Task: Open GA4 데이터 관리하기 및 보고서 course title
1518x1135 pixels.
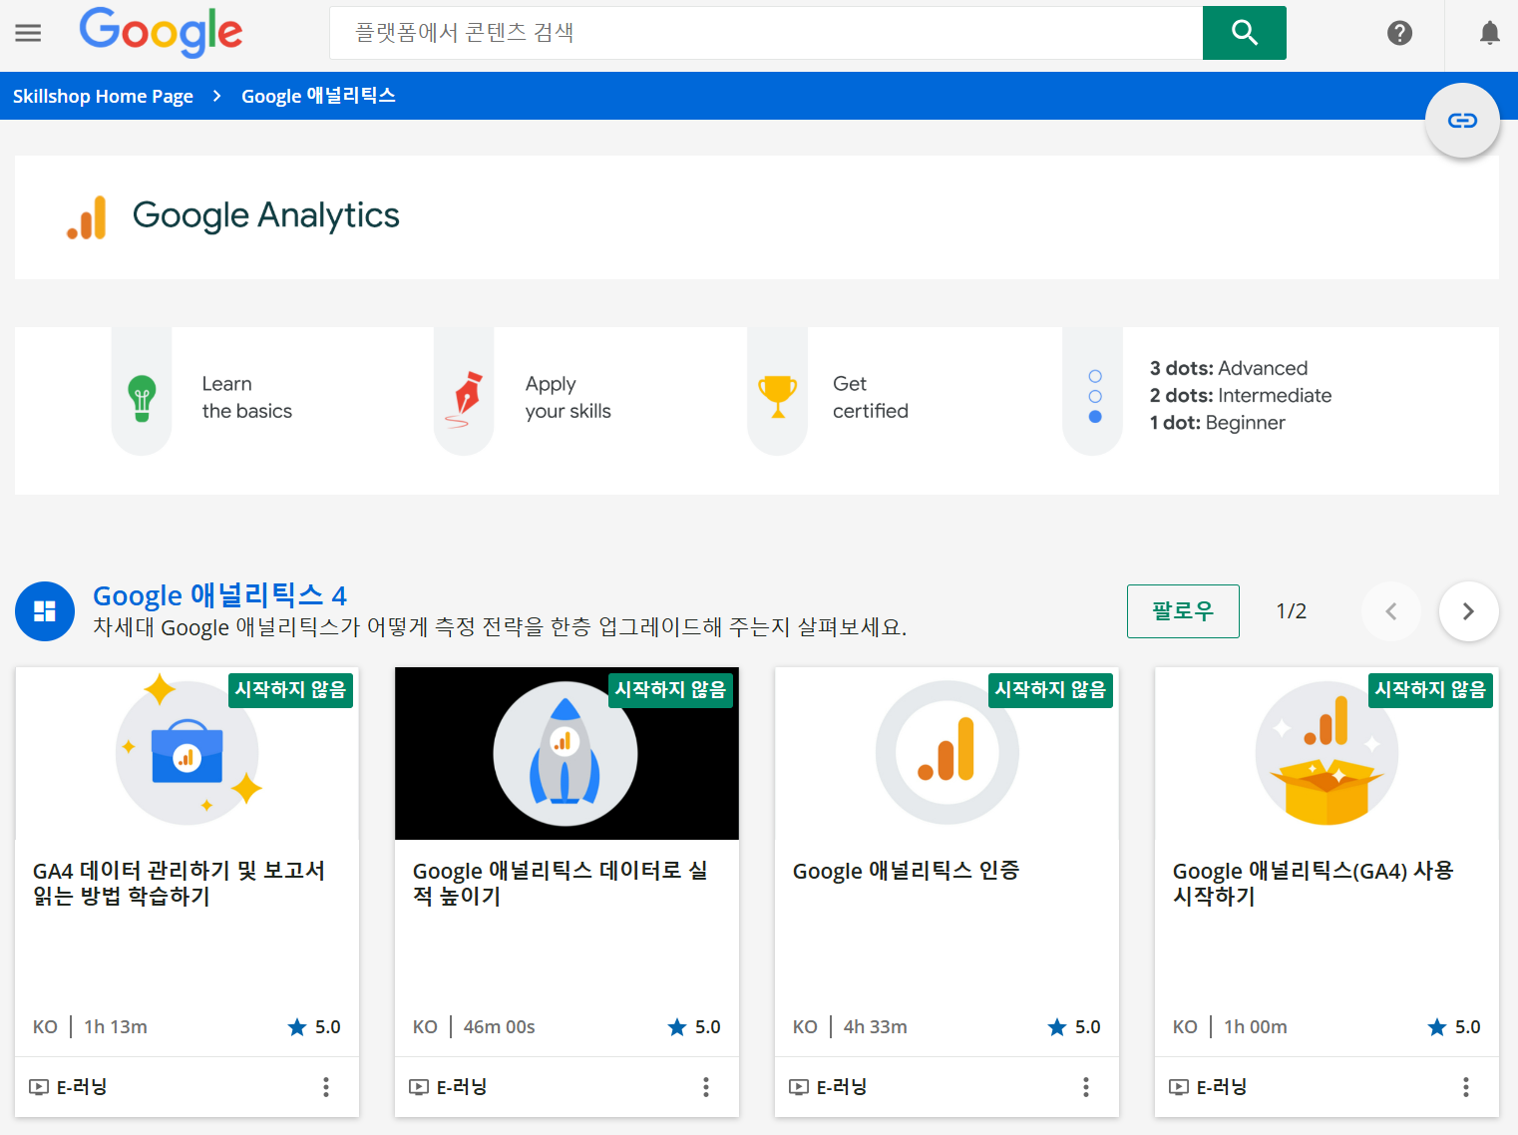Action: [179, 883]
